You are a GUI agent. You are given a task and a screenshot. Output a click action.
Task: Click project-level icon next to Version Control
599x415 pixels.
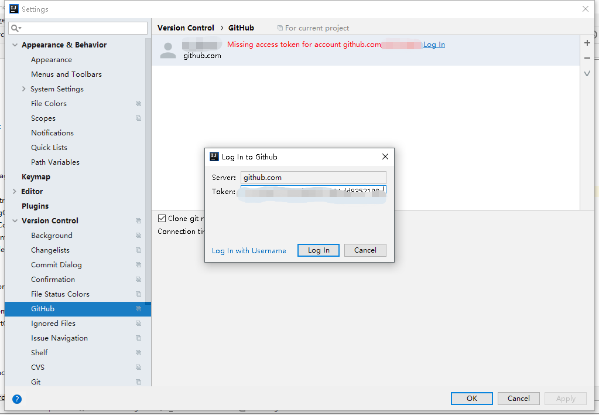point(138,221)
